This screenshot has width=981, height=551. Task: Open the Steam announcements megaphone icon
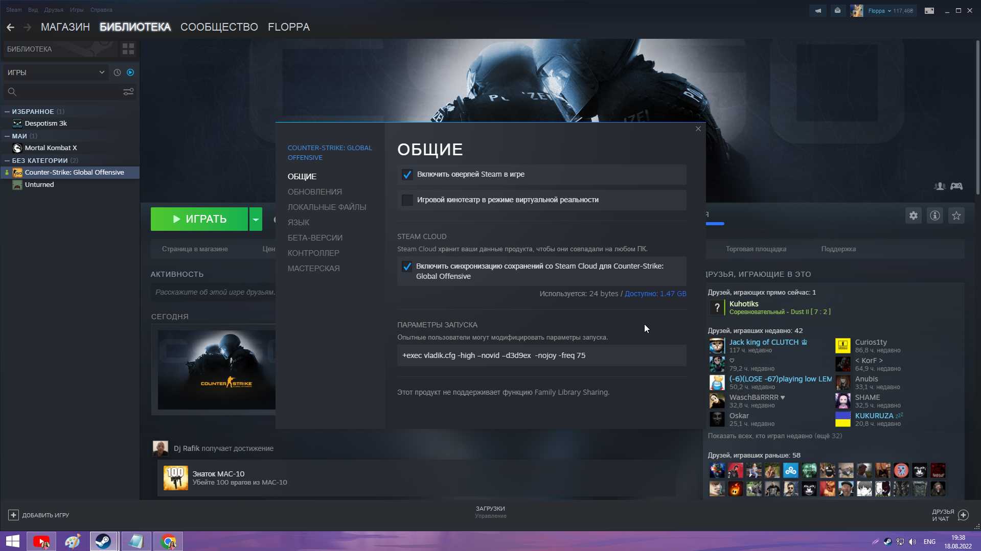coord(818,11)
